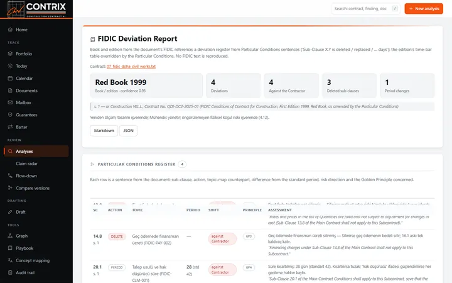452x283 pixels.
Task: Click the 4 Deviations stat card
Action: coord(234,86)
